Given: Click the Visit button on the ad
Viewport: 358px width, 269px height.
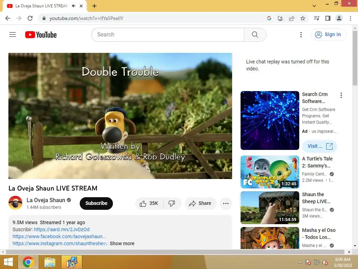Looking at the screenshot, I should (x=320, y=146).
